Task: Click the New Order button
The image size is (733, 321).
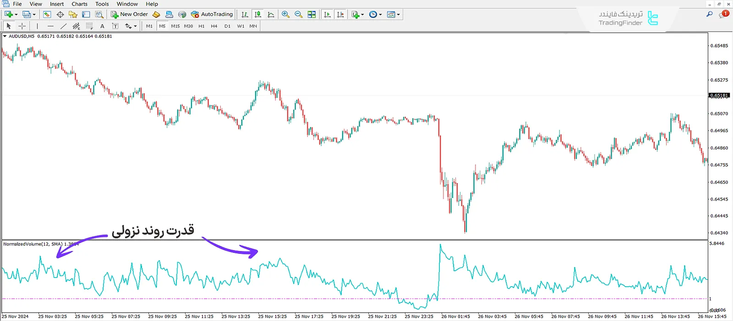Action: click(129, 15)
